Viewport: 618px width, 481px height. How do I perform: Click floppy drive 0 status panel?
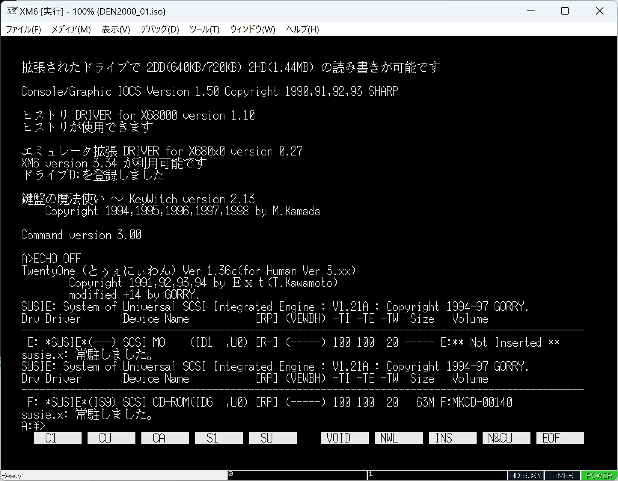(x=297, y=475)
